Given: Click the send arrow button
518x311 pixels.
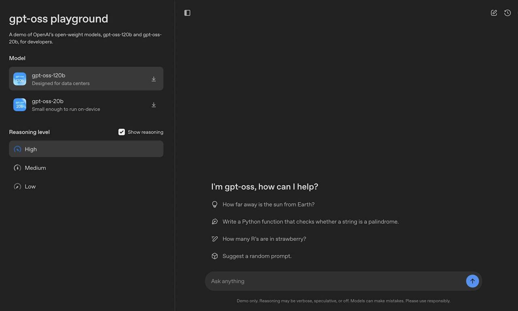Looking at the screenshot, I should [x=472, y=281].
